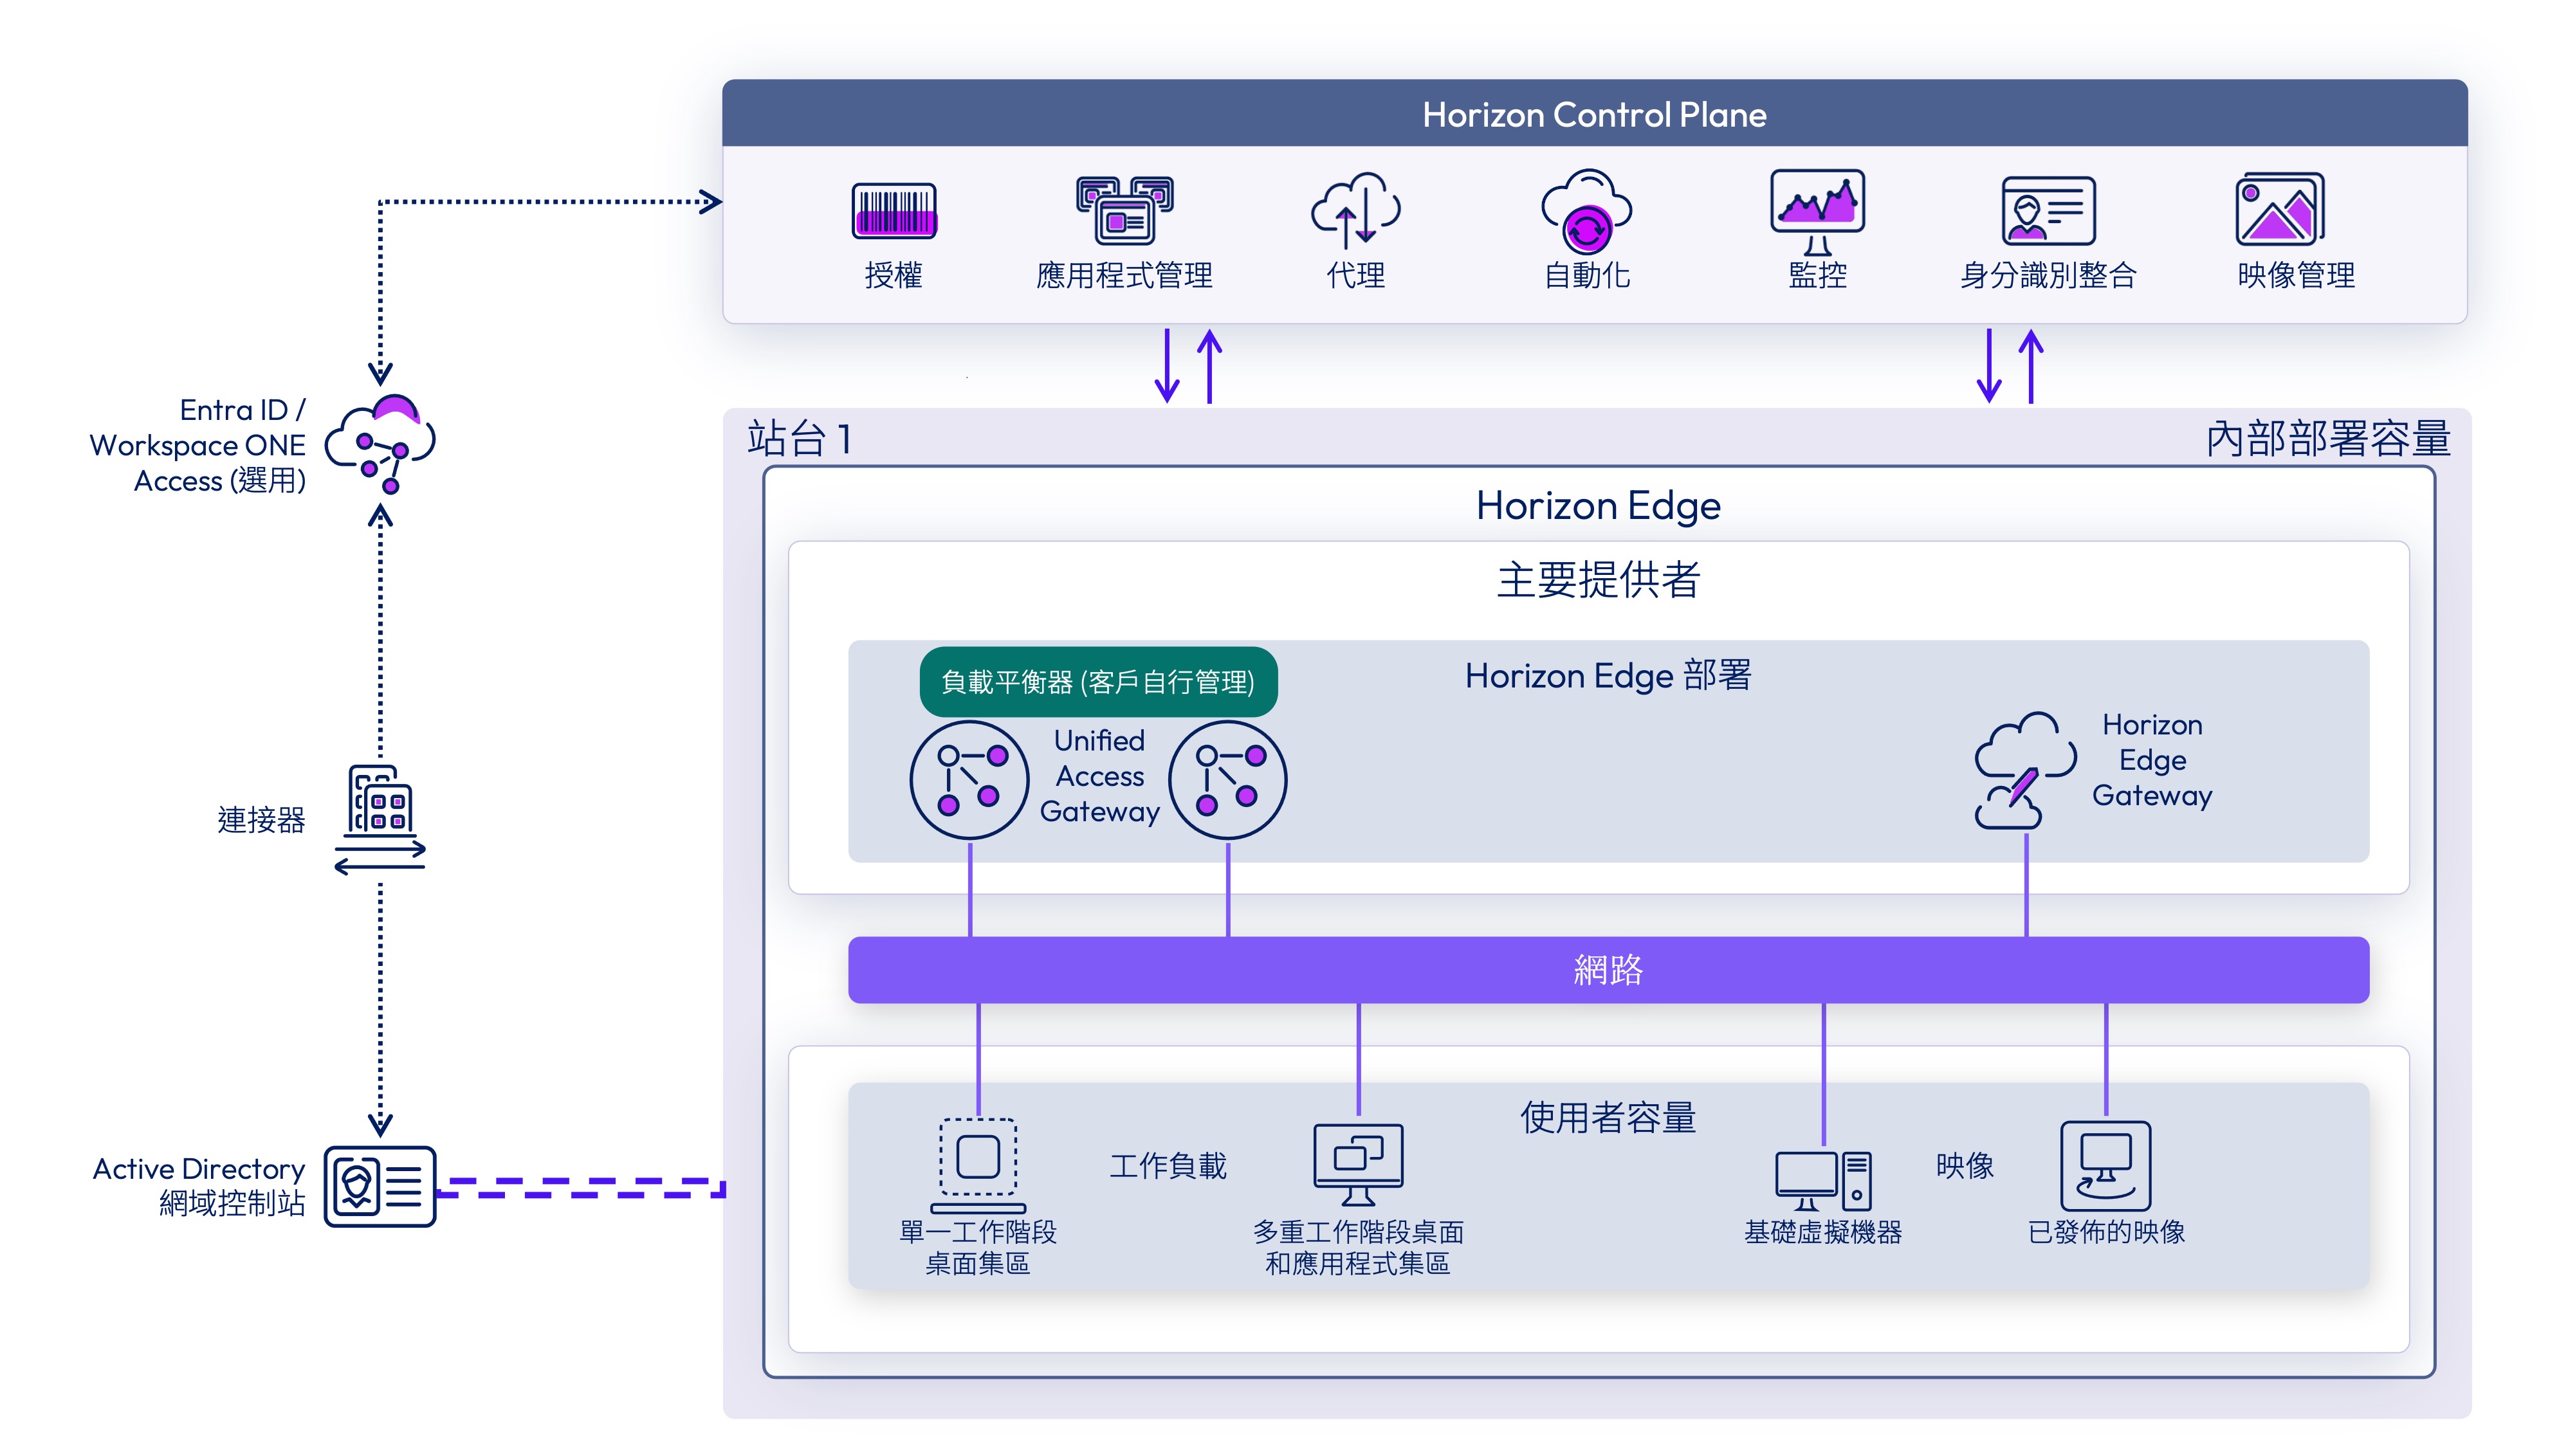The image size is (2559, 1456).
Task: Click the second Unified Access Gateway circle icon
Action: pyautogui.click(x=1228, y=780)
